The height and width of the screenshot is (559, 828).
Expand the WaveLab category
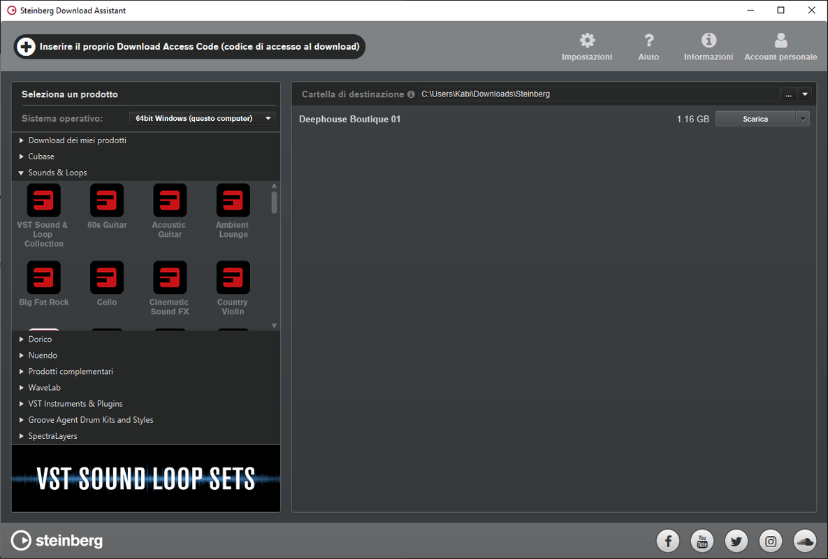point(21,387)
